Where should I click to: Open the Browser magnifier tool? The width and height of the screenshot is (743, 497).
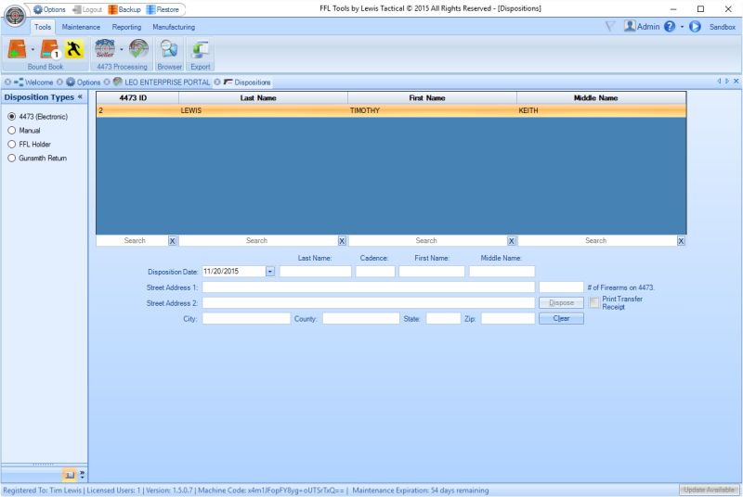point(169,49)
